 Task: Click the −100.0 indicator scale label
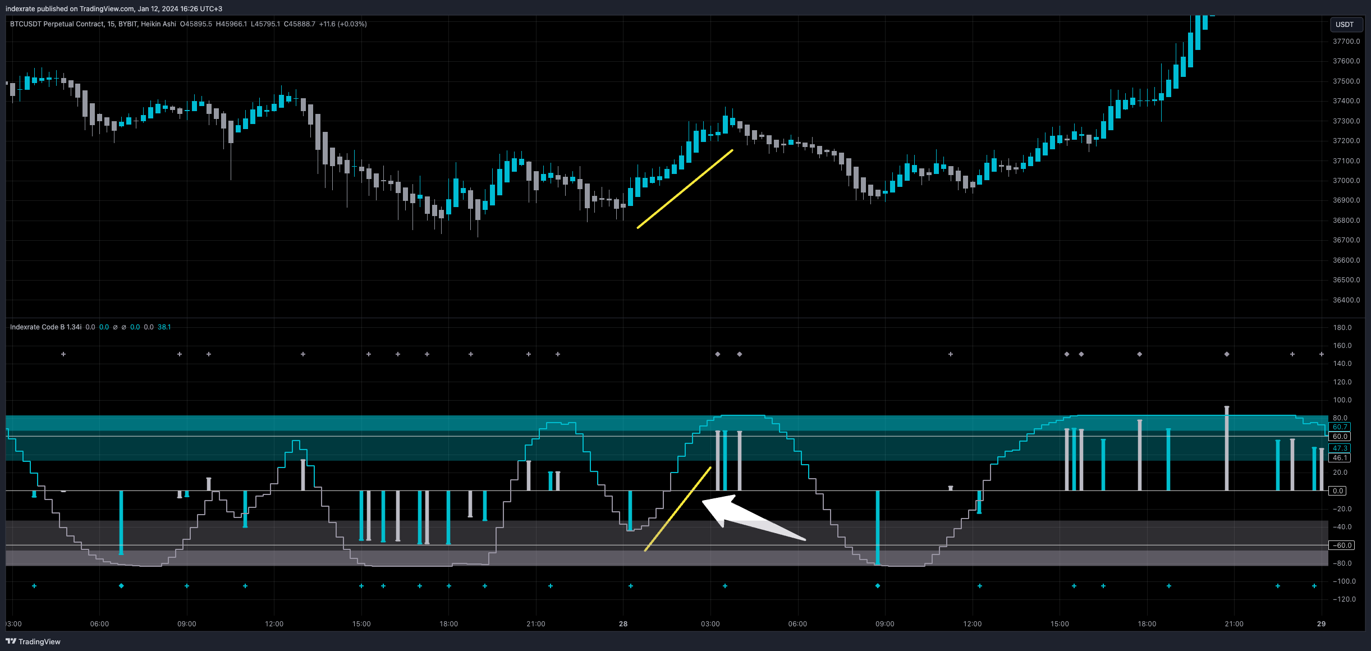(1344, 581)
